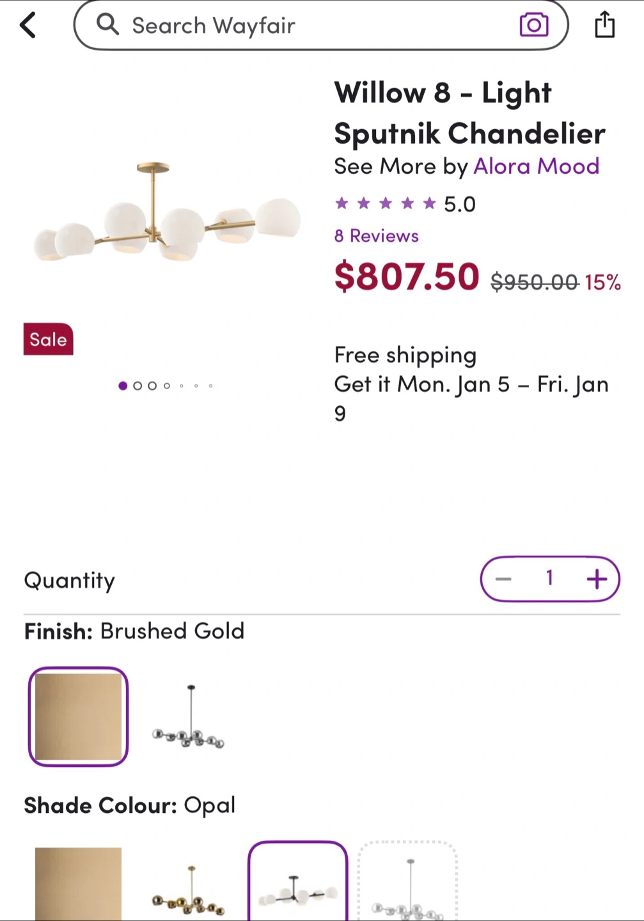Image resolution: width=644 pixels, height=921 pixels.
Task: Select the black finish chandelier option
Action: click(189, 718)
